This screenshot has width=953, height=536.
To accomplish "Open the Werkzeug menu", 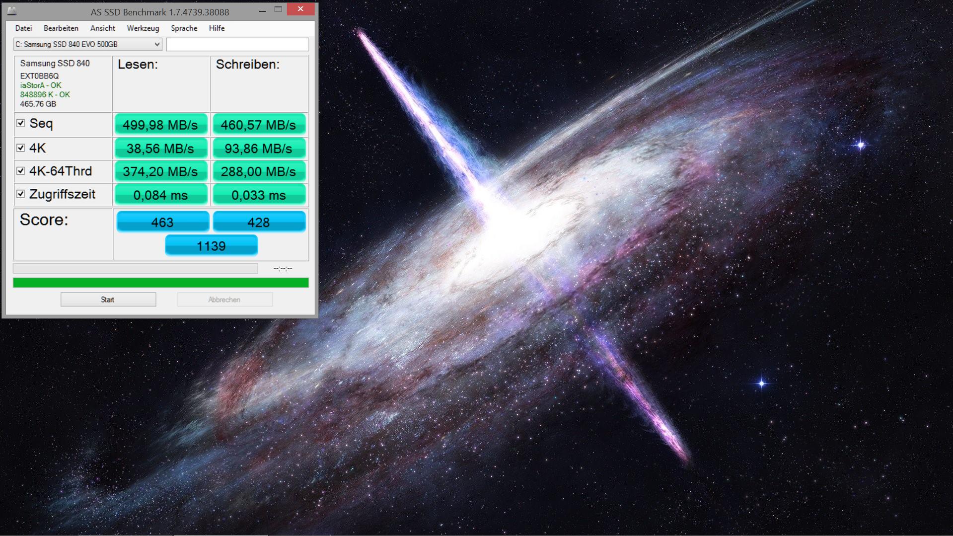I will [x=143, y=28].
